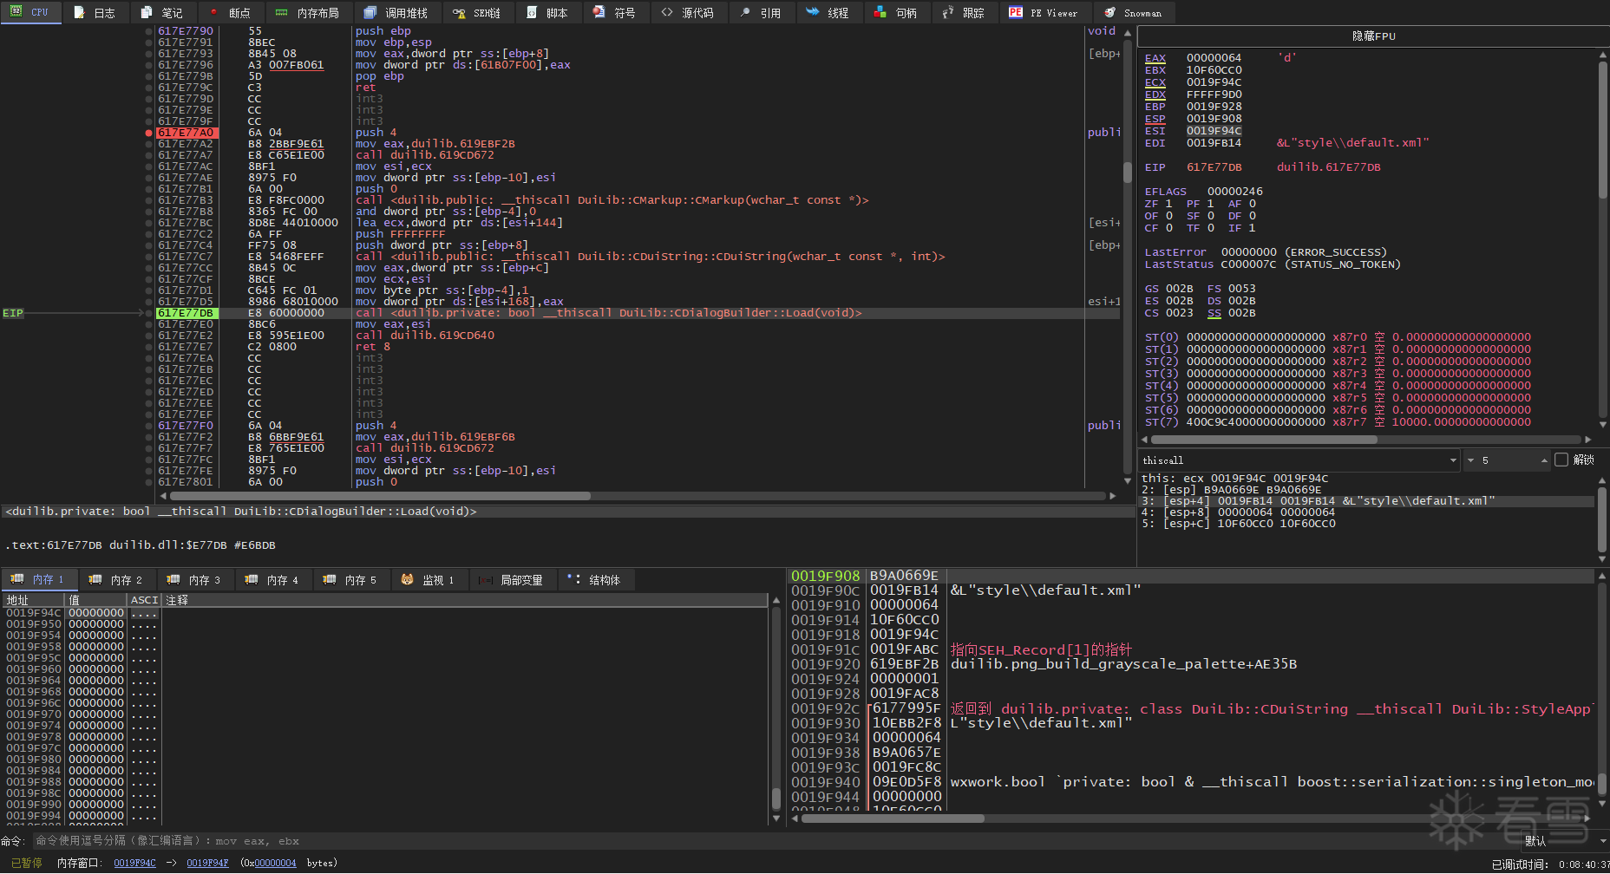The image size is (1610, 874).
Task: Open the 内存布局 memory map icon
Action: (x=281, y=12)
